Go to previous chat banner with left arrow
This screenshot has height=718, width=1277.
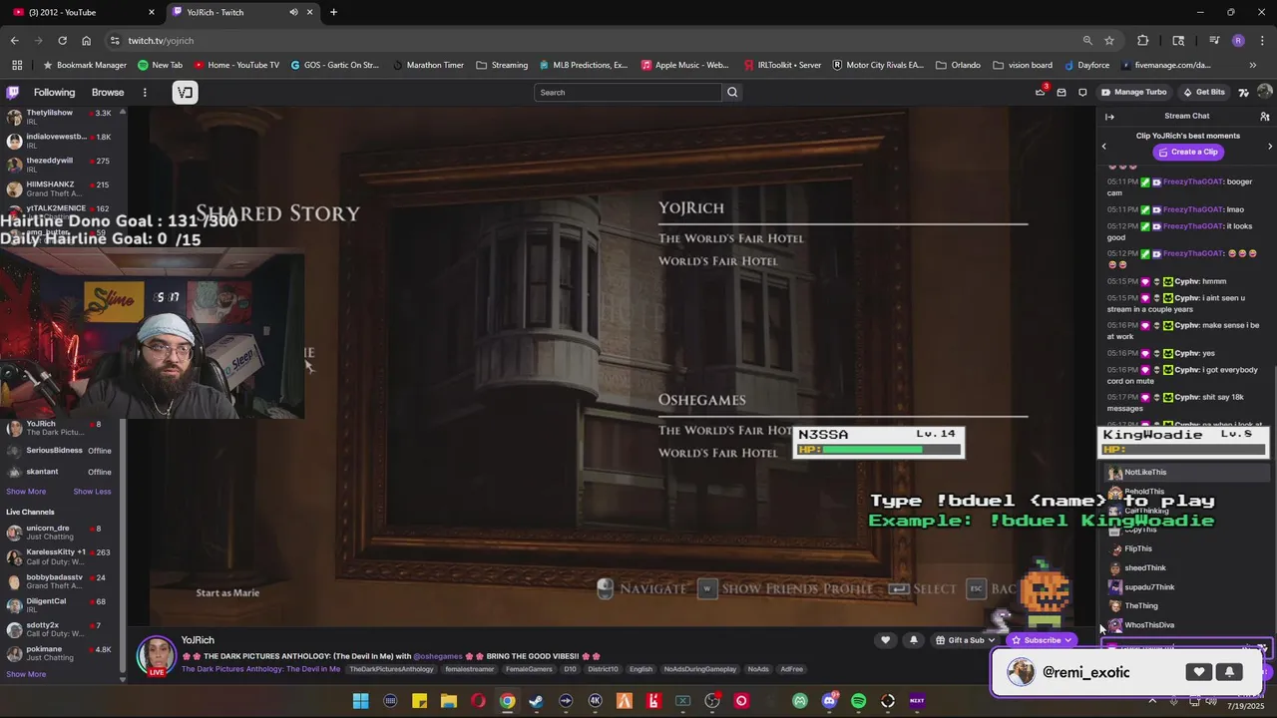point(1103,147)
